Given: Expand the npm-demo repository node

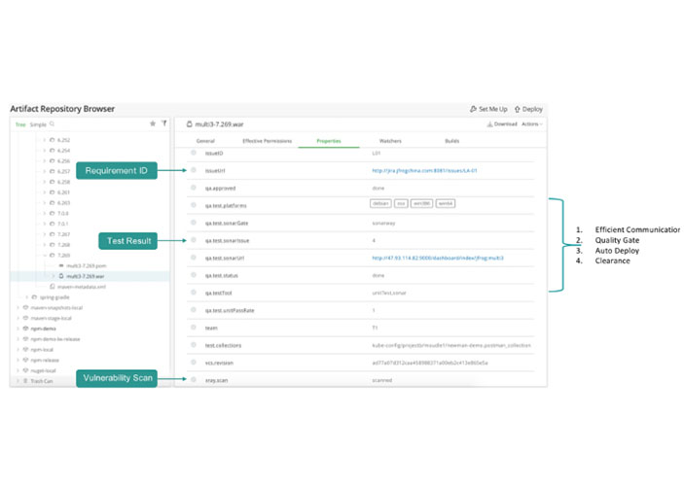Looking at the screenshot, I should click(18, 329).
